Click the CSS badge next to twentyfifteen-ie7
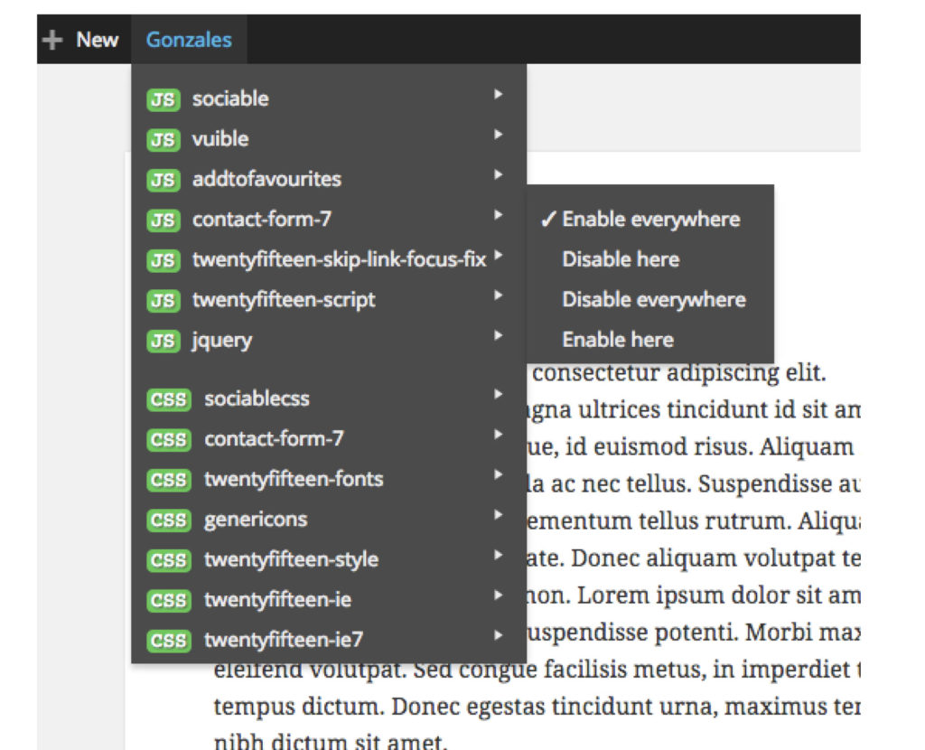 (x=168, y=641)
